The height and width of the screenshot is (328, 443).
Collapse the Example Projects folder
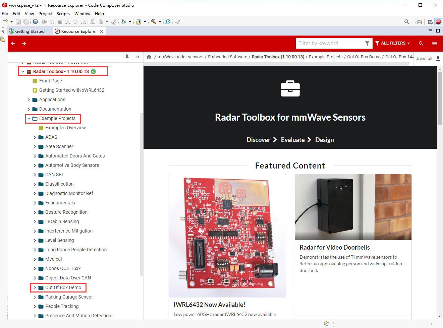29,119
